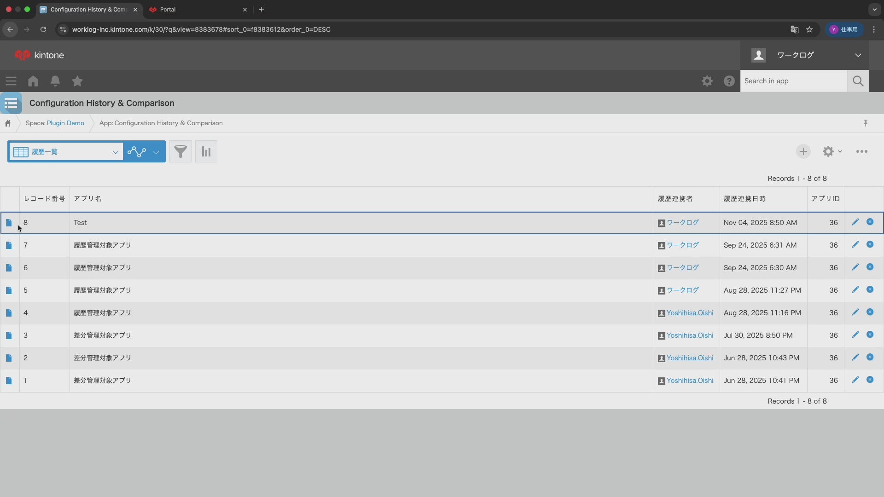Open the record details icon for record 8
Image resolution: width=884 pixels, height=497 pixels.
(x=9, y=223)
